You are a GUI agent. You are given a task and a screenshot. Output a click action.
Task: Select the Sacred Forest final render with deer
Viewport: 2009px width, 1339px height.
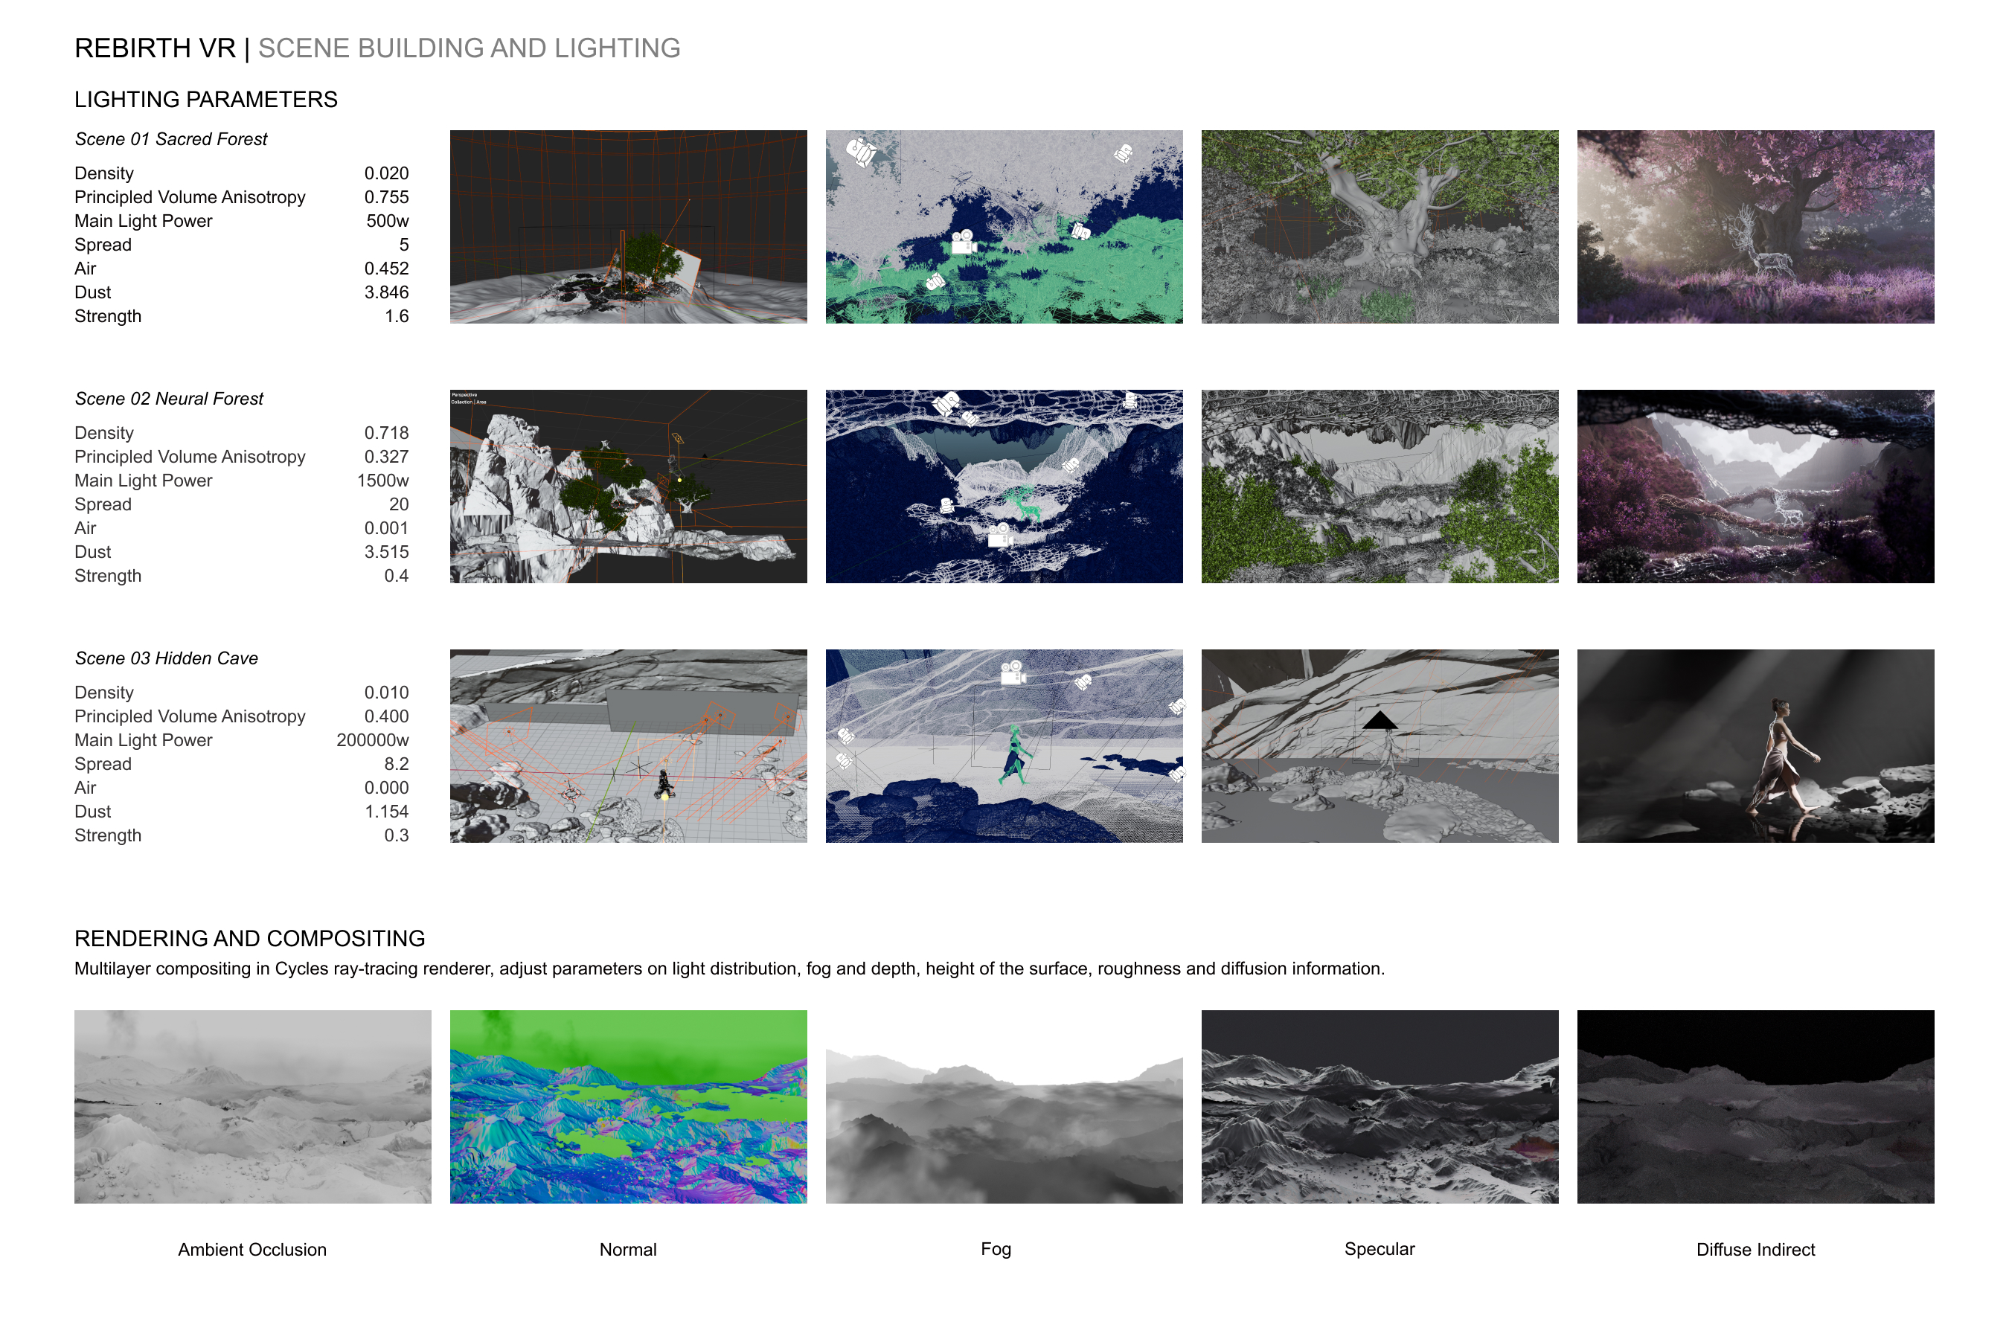(x=1756, y=226)
